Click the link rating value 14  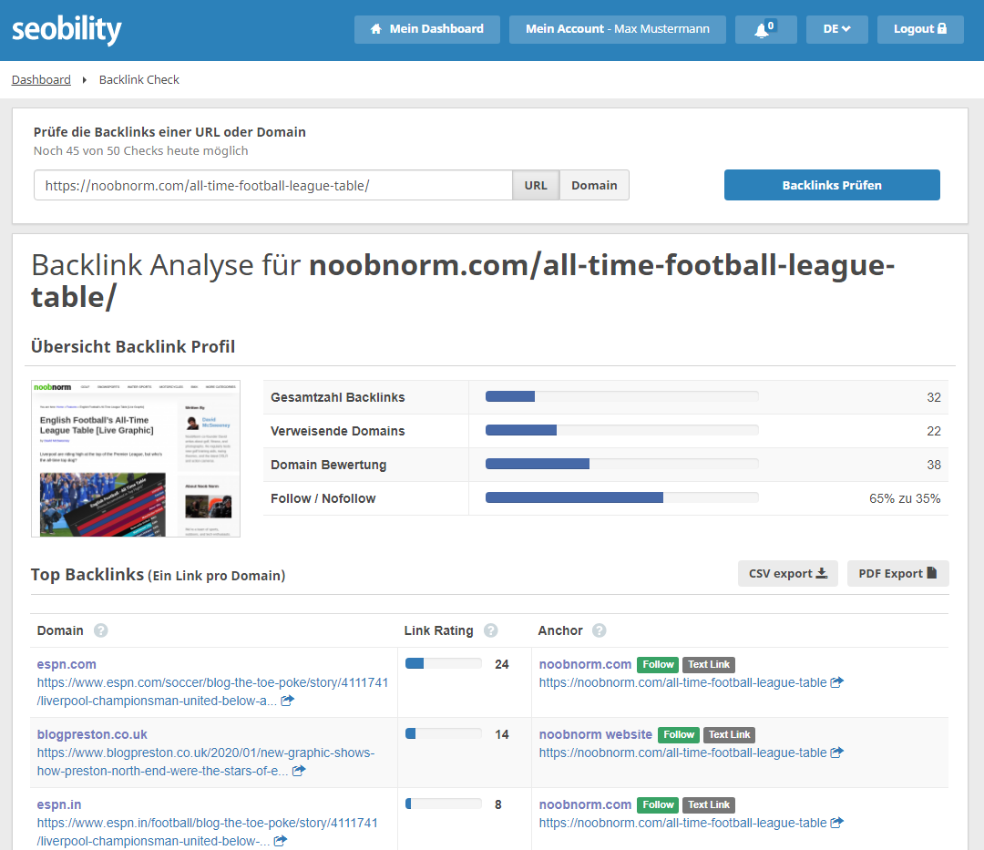[x=501, y=734]
